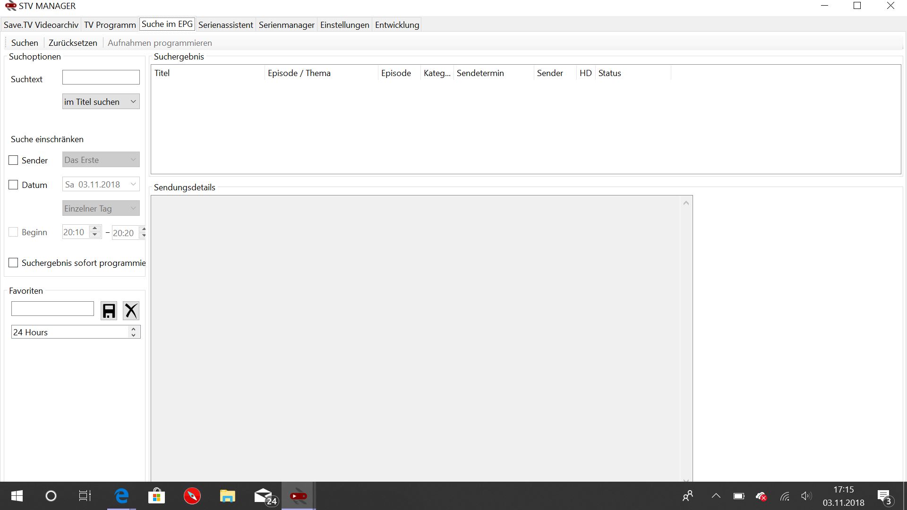
Task: Click the Zurücksetzen button
Action: click(73, 43)
